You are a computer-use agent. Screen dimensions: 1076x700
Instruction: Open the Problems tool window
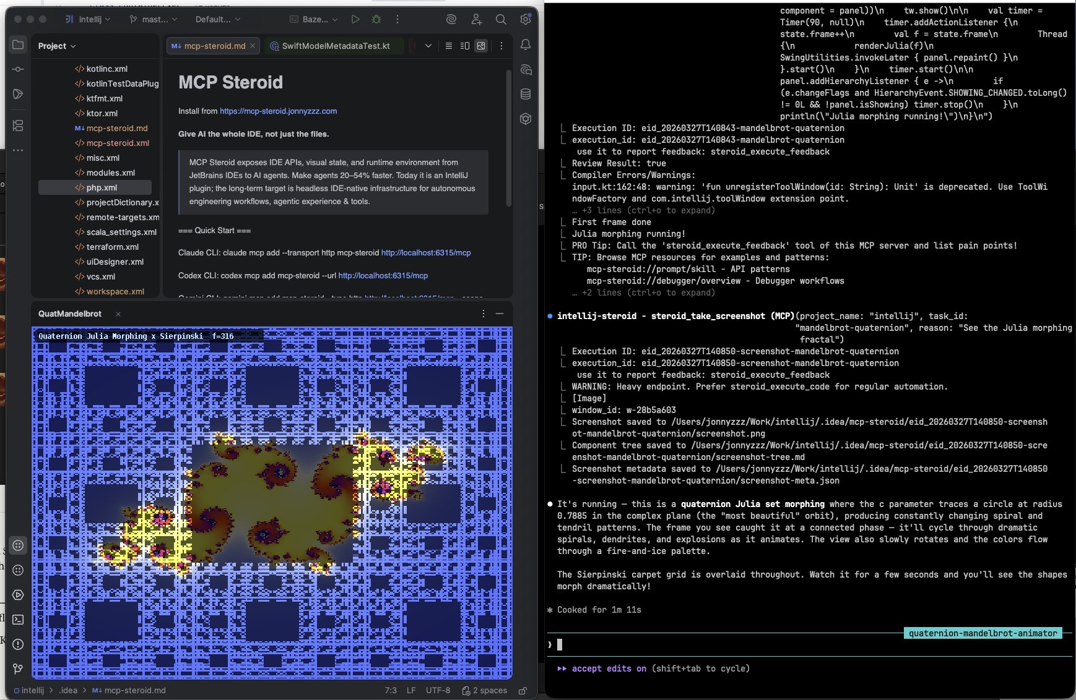(18, 644)
